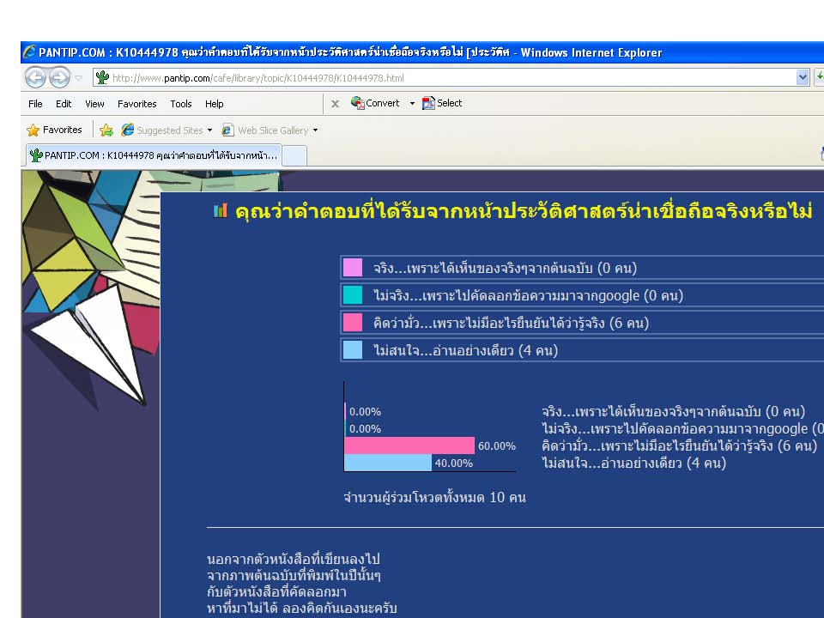Expand the Web Slice Gallery dropdown arrow
This screenshot has height=618, width=824.
pyautogui.click(x=315, y=130)
